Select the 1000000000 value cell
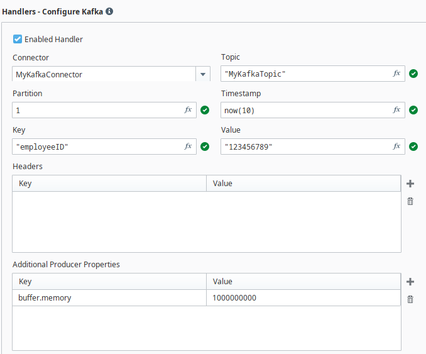The image size is (426, 354). tap(303, 298)
